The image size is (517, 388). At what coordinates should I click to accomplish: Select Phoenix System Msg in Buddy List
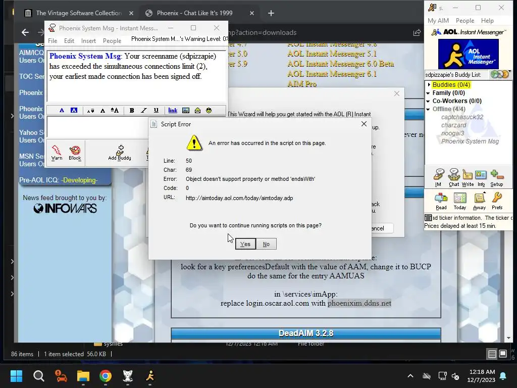[x=470, y=141]
